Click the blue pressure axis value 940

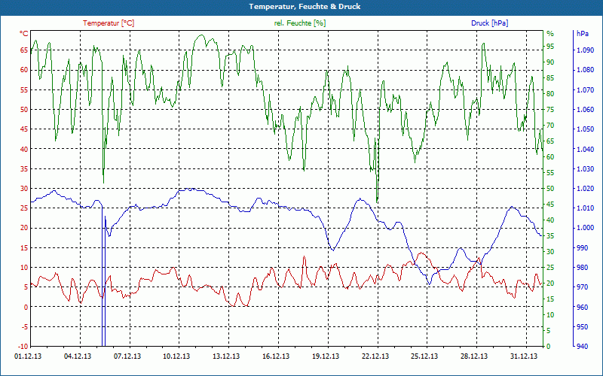[583, 346]
